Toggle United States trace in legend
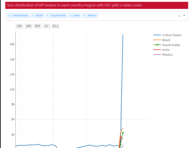 coord(172,35)
